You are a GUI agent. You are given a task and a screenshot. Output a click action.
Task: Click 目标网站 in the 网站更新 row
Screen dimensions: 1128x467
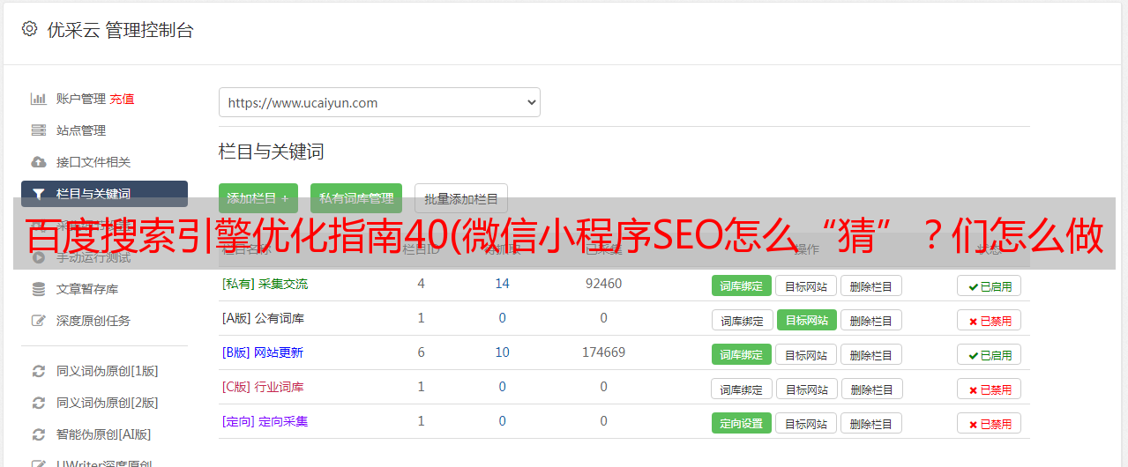coord(806,354)
